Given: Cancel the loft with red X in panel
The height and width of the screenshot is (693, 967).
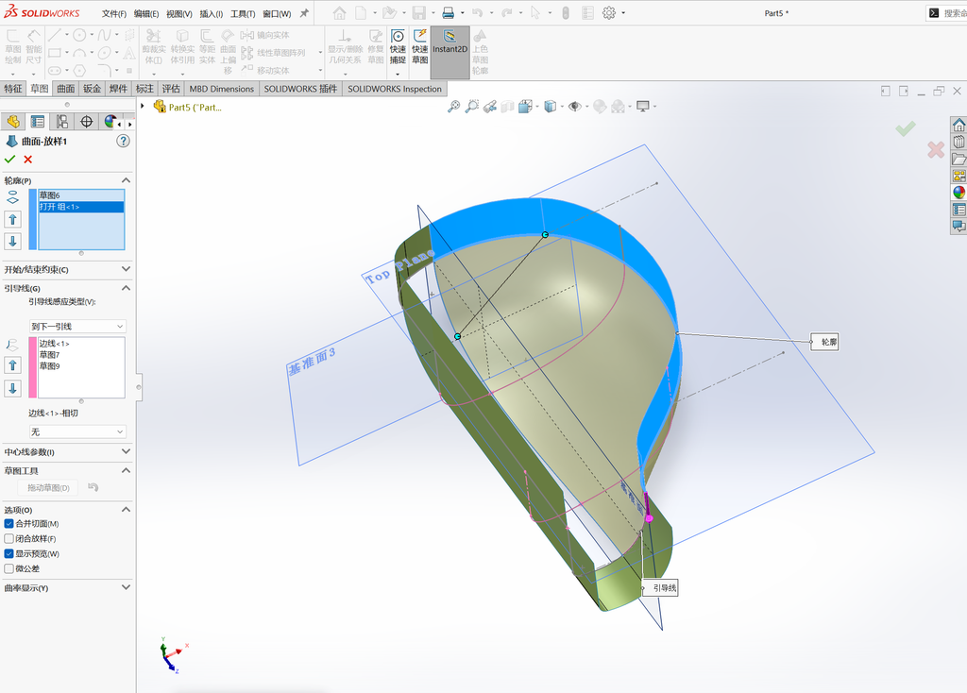Looking at the screenshot, I should point(27,159).
